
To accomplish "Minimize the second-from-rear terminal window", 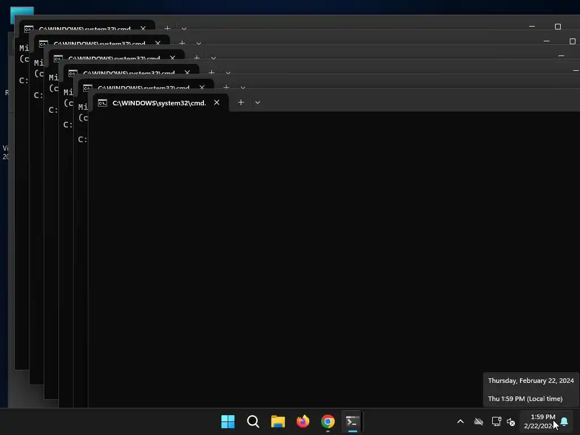I will (x=547, y=41).
